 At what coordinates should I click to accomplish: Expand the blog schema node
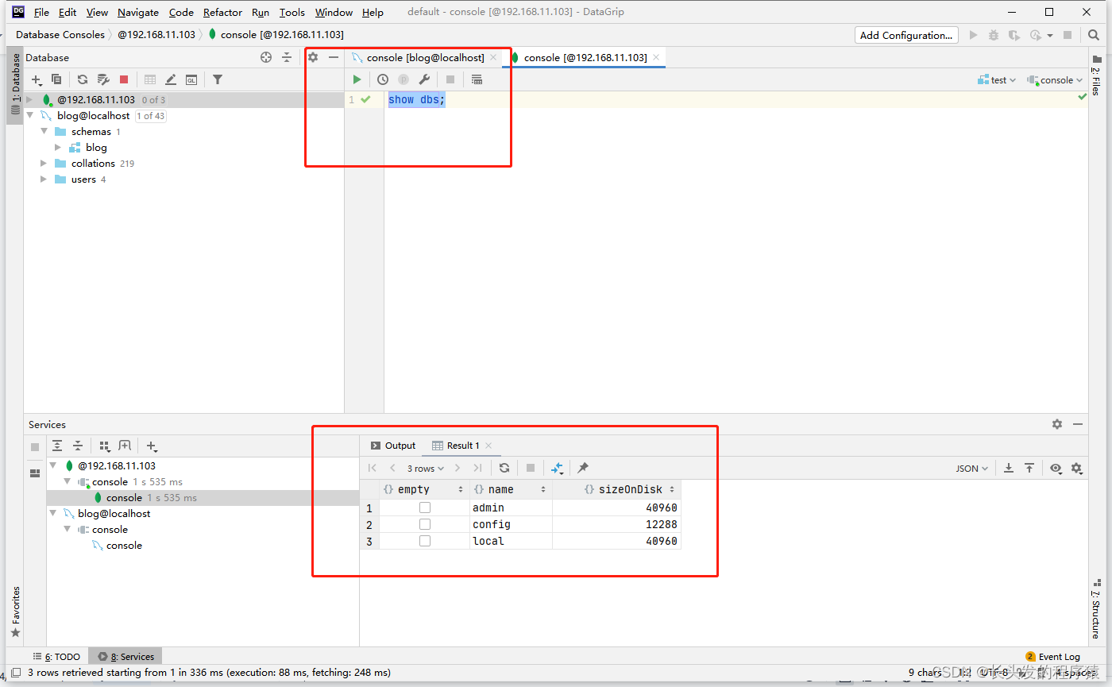57,147
